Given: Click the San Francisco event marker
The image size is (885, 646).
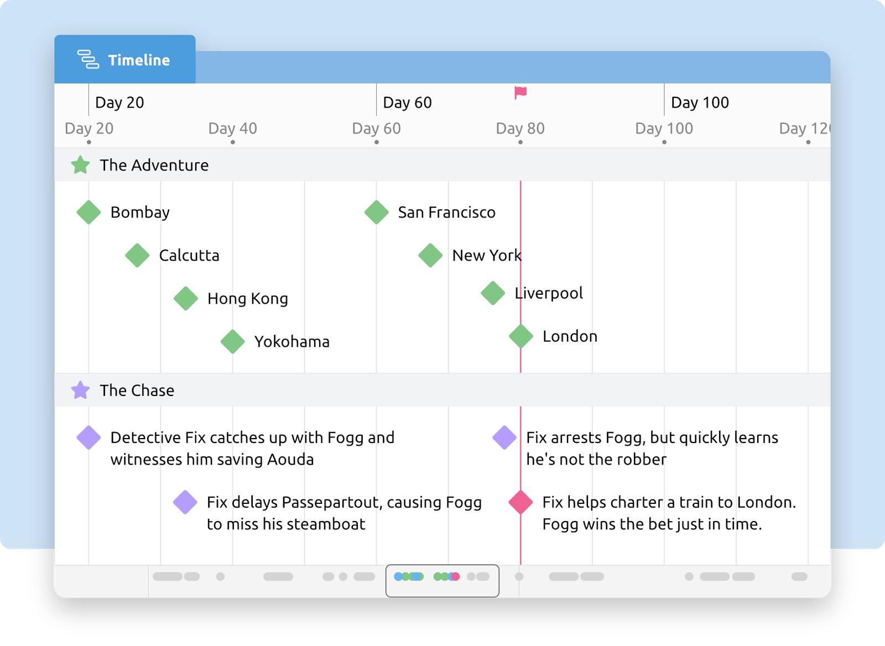Looking at the screenshot, I should click(377, 212).
